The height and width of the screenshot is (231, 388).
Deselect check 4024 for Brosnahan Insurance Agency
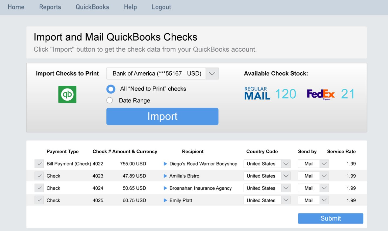(x=39, y=188)
